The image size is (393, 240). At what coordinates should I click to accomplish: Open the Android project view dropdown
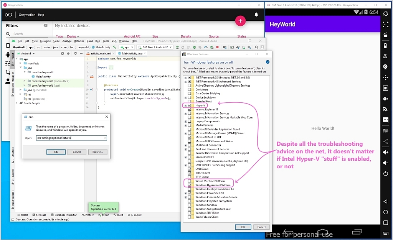pyautogui.click(x=26, y=53)
